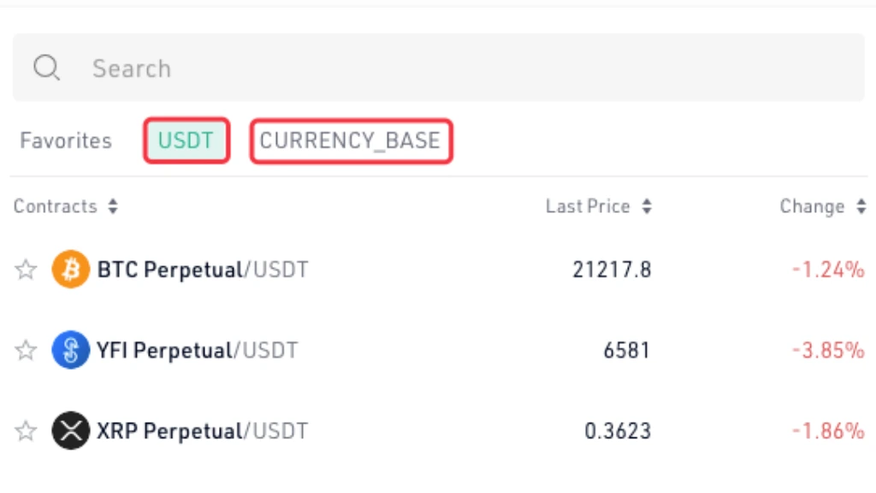Open the YFI Perpetual/USDT contract
Screen dimensions: 876x493
point(198,350)
